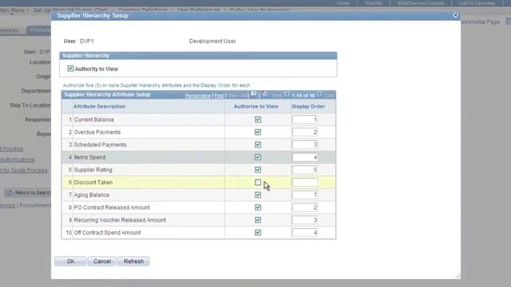The image size is (511, 287).
Task: Select Recurring Voucher Released Amount text
Action: click(120, 220)
